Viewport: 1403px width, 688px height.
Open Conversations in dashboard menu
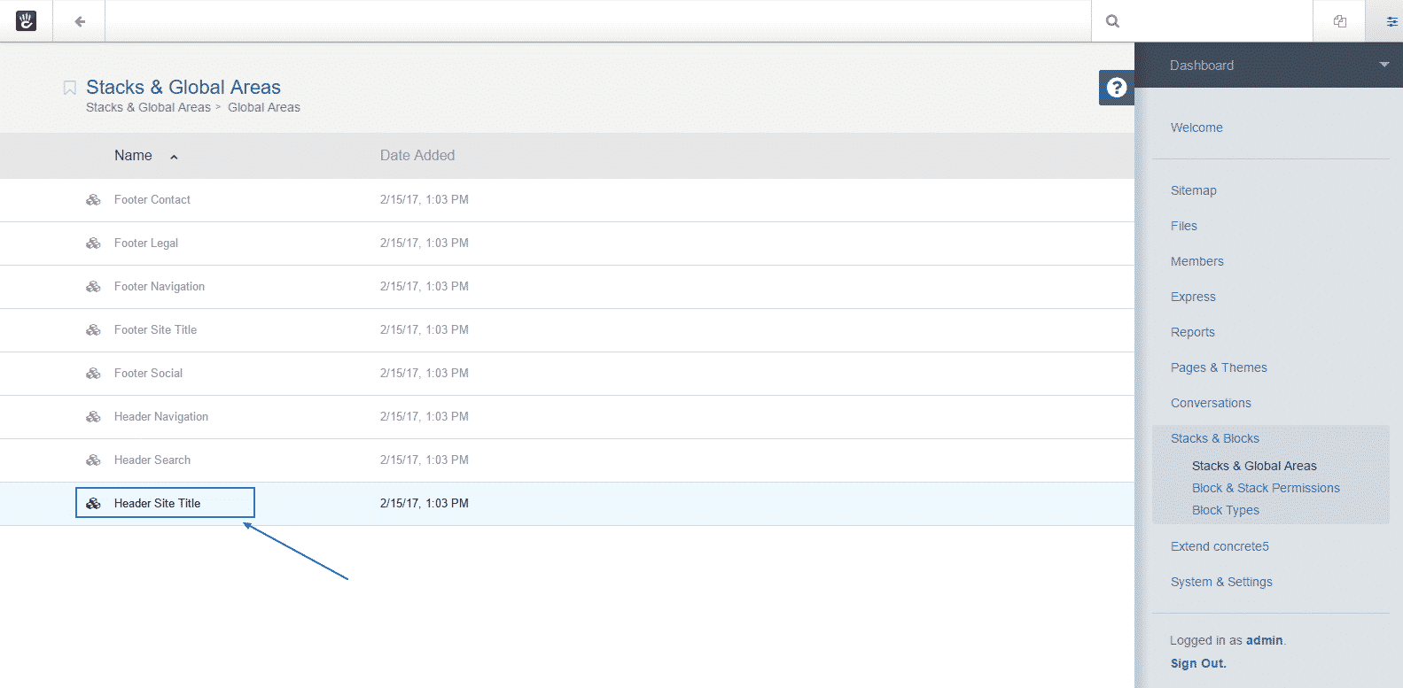[1211, 403]
